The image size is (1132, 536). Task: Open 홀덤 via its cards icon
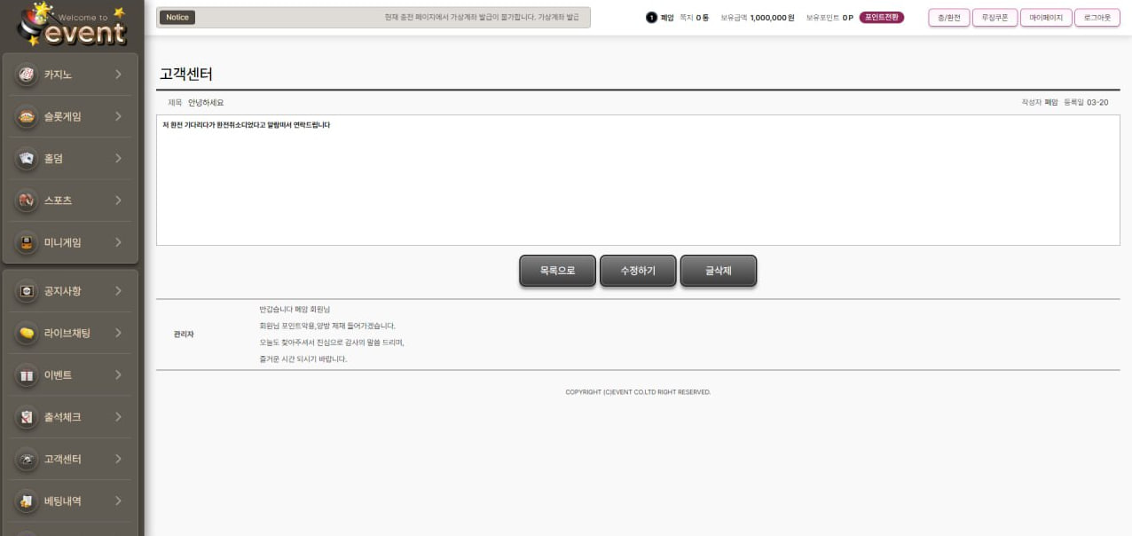point(27,158)
